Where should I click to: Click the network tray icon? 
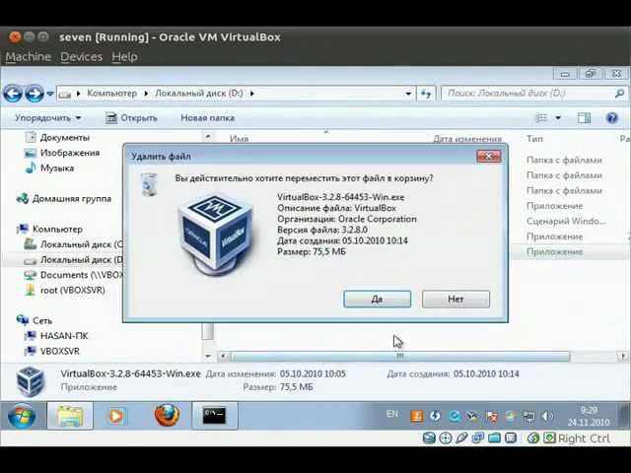pos(528,416)
